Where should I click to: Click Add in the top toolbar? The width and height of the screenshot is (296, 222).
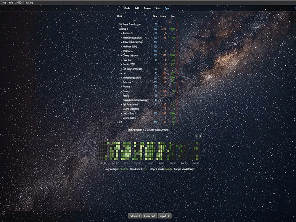[x=137, y=8]
